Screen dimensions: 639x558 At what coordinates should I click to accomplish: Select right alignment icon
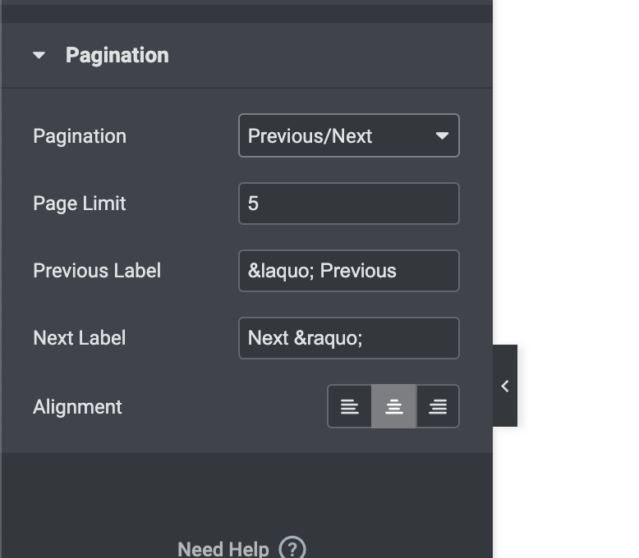click(438, 406)
